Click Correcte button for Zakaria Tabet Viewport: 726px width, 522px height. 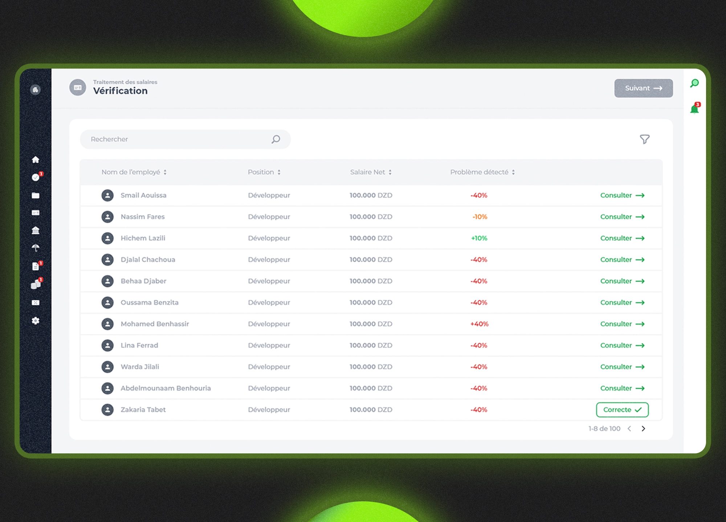coord(622,410)
